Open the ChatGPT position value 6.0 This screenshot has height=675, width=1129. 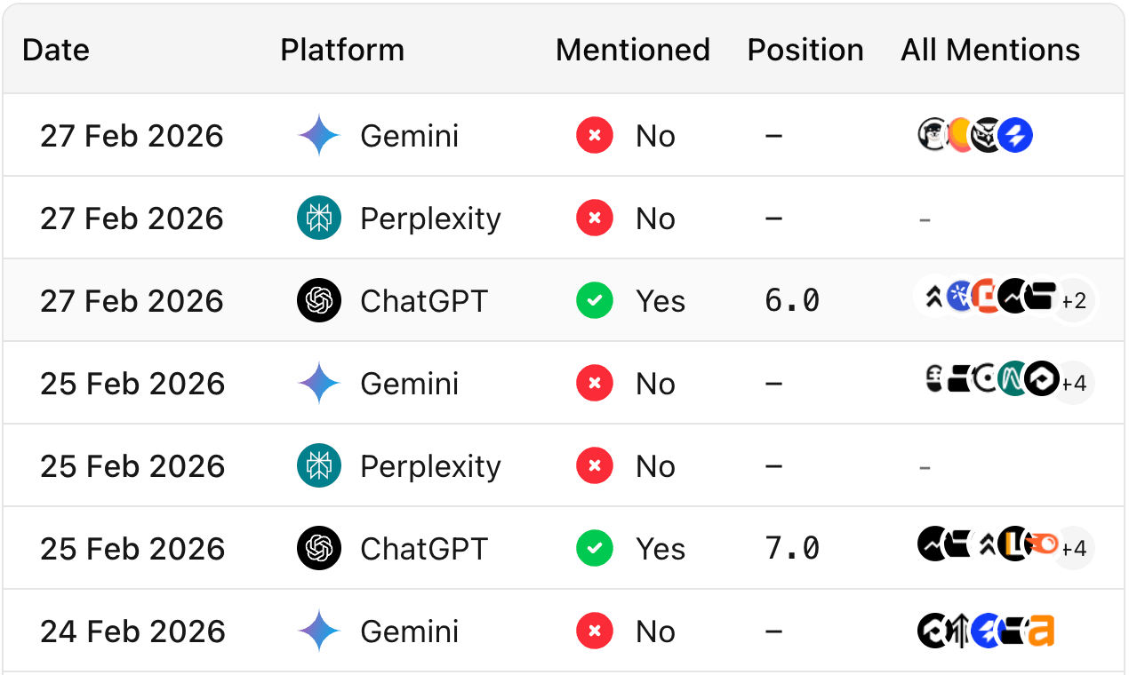click(790, 300)
